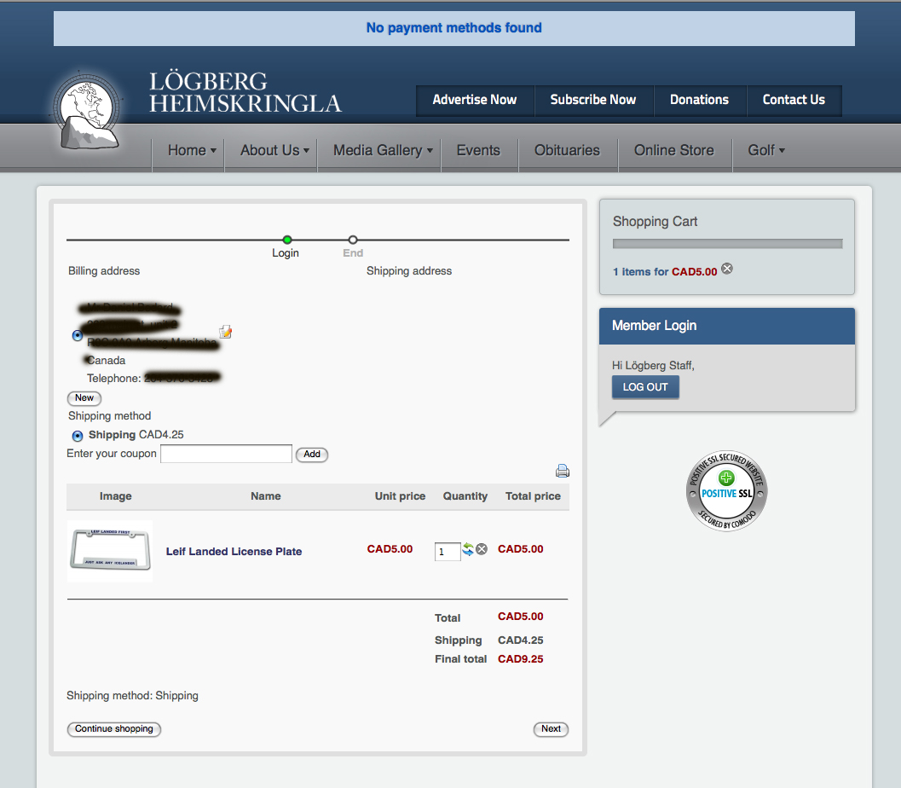Click the Member Login panel header
Image resolution: width=901 pixels, height=788 pixels.
point(727,326)
